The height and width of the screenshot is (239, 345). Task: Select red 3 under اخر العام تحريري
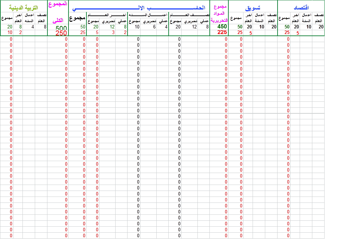tap(113, 33)
